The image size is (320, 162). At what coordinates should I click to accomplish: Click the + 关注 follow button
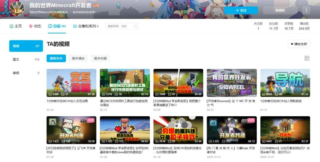tap(241, 10)
